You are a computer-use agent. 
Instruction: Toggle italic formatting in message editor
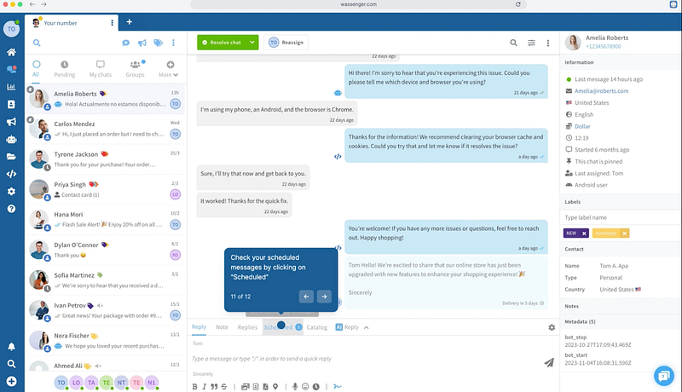(205, 386)
